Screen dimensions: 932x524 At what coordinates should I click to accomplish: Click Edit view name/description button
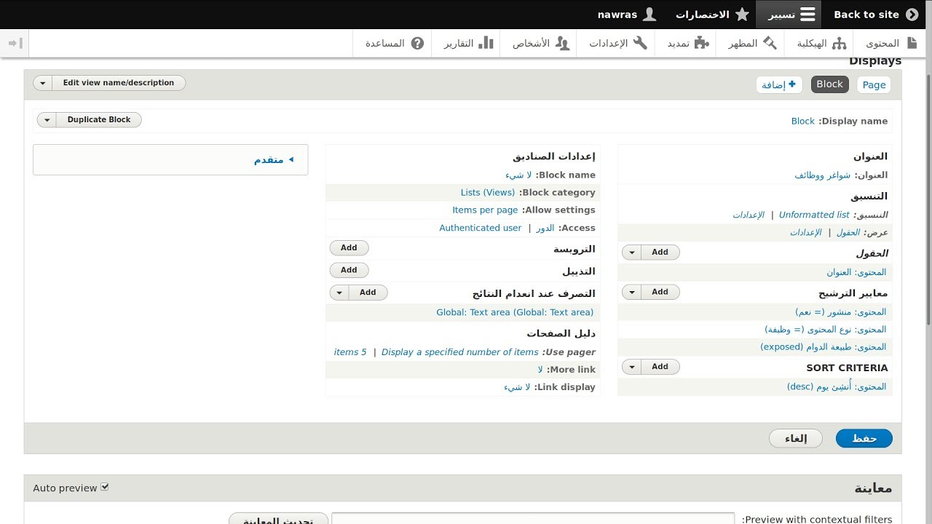coord(119,83)
